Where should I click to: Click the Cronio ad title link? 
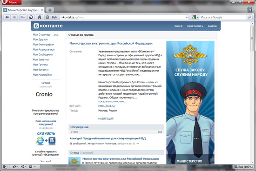[x=46, y=83]
